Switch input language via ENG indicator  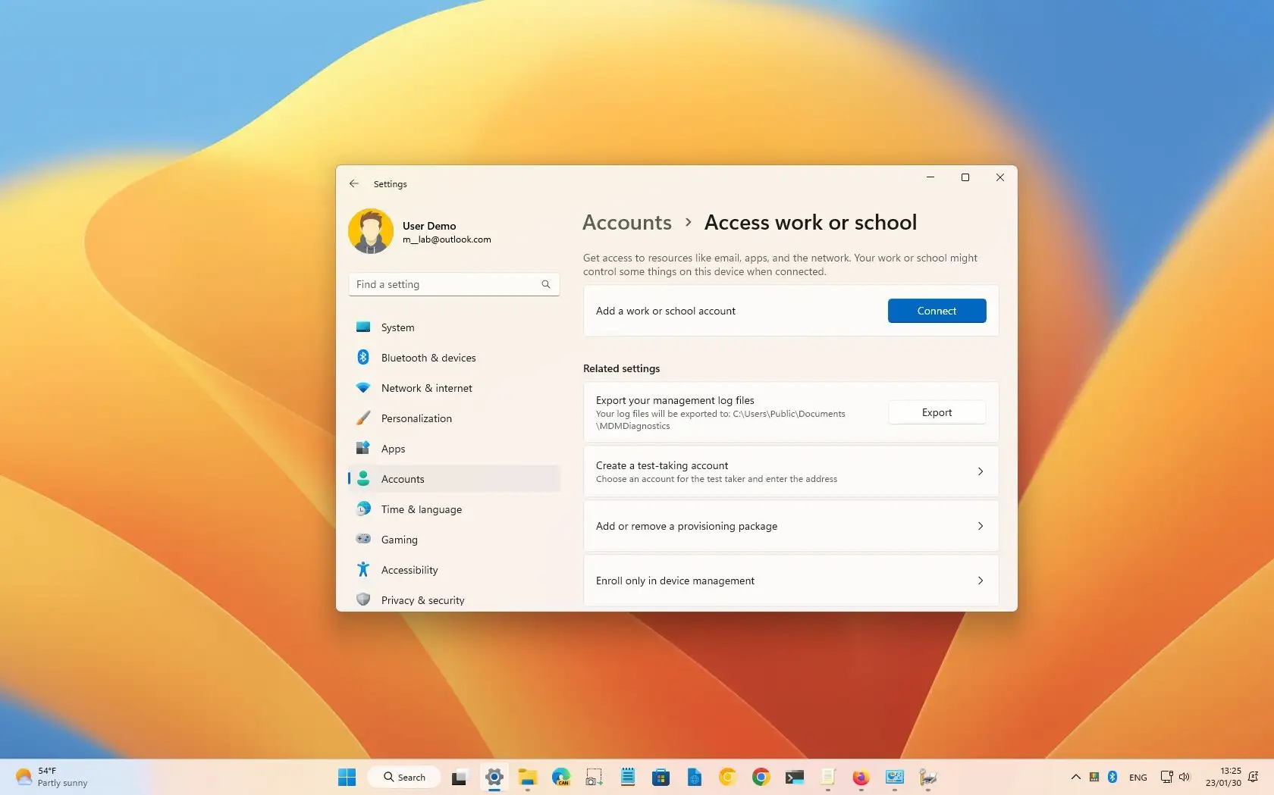[x=1138, y=778]
